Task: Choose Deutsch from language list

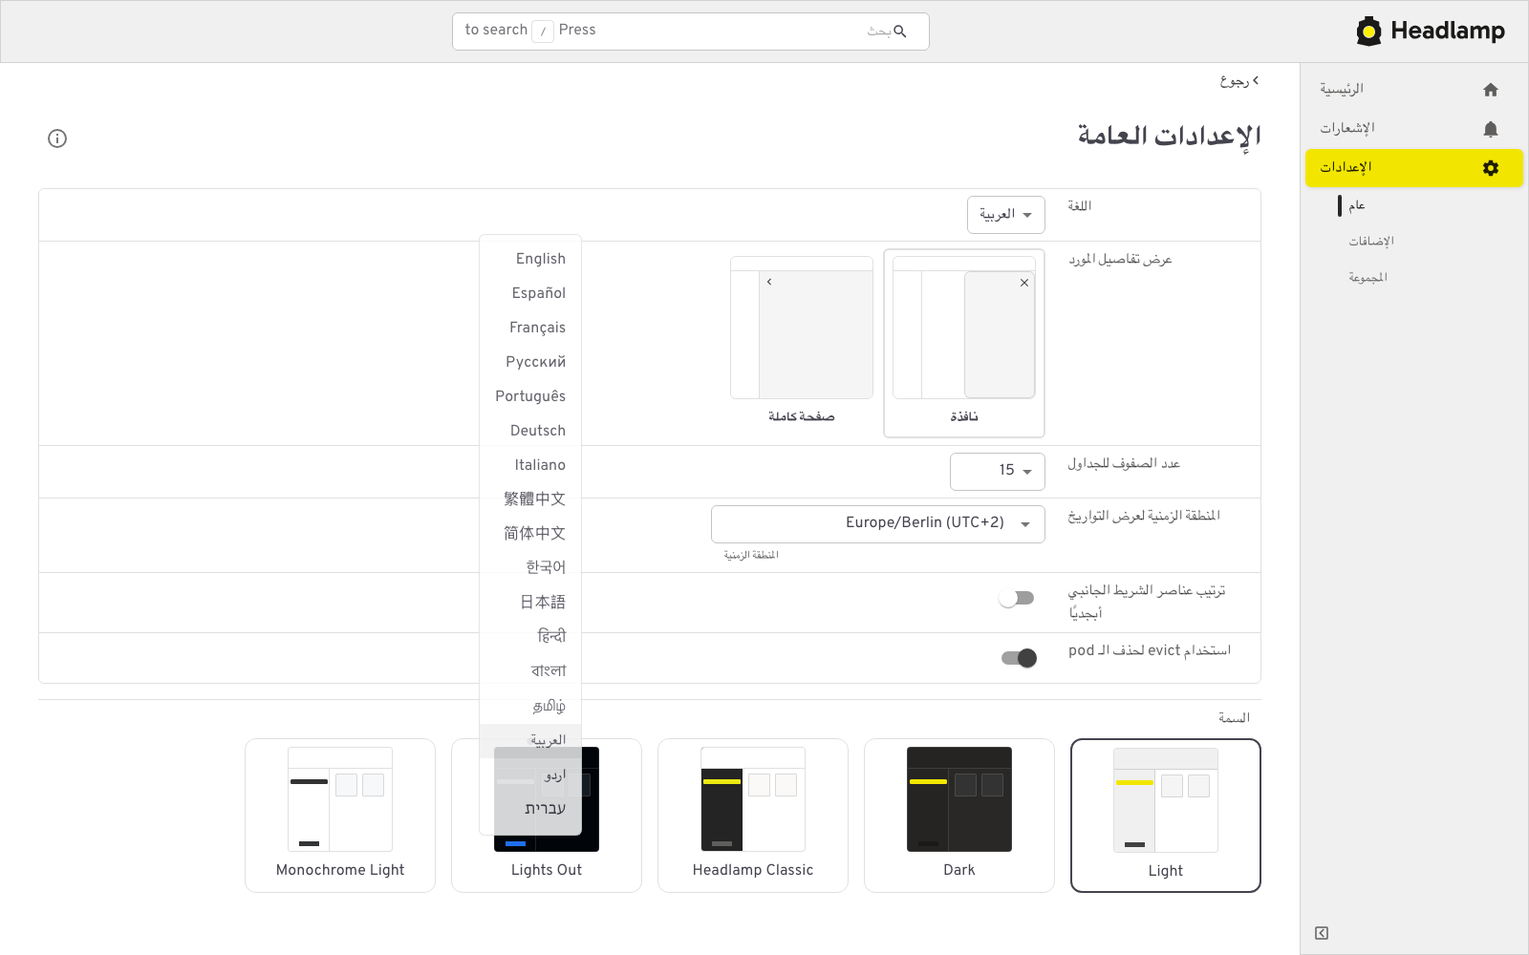Action: click(x=530, y=431)
